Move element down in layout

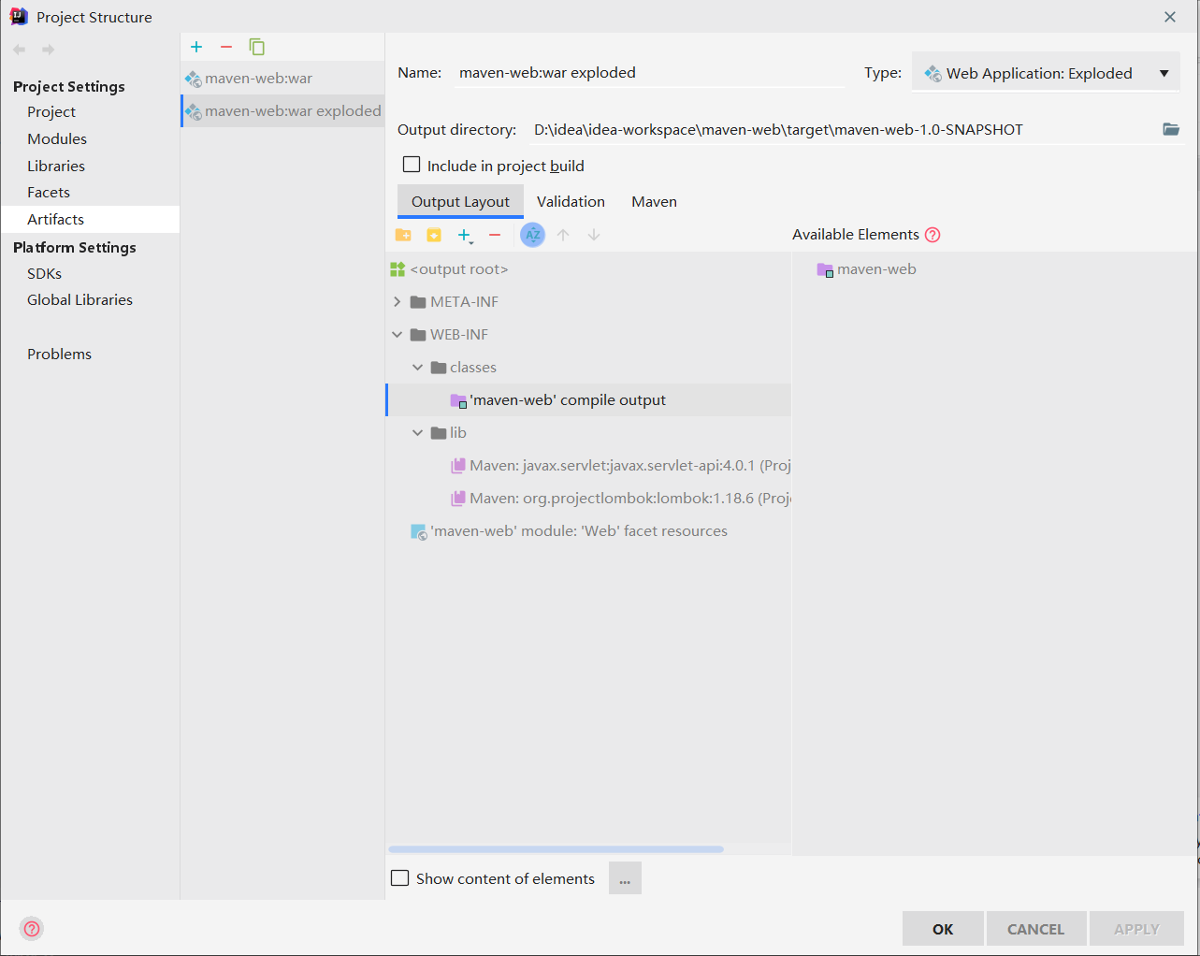point(594,235)
